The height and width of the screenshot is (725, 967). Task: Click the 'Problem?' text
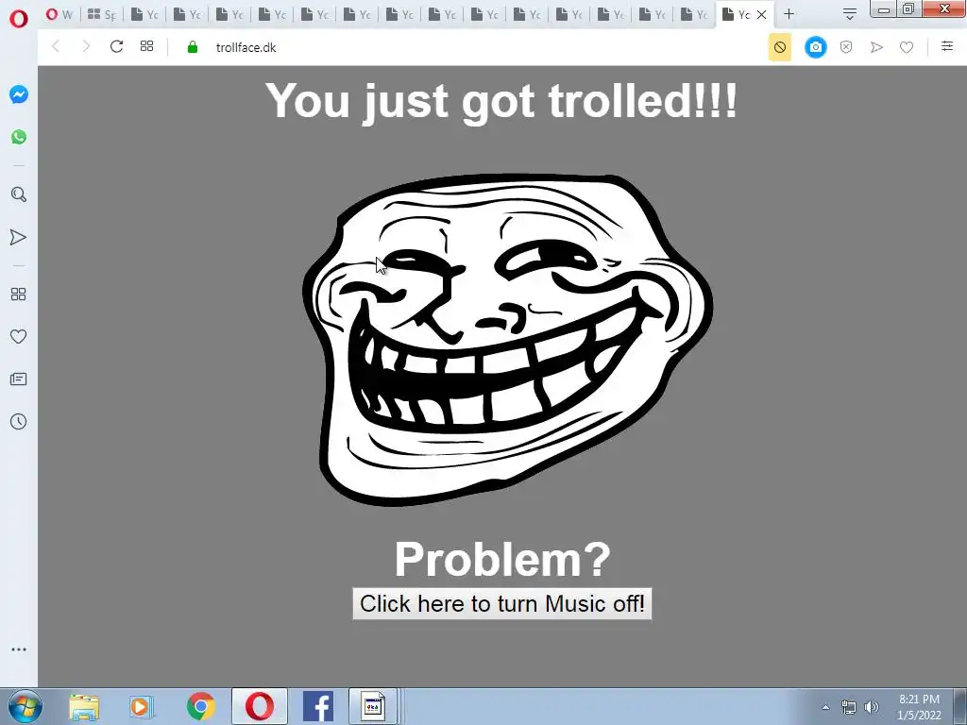click(502, 560)
